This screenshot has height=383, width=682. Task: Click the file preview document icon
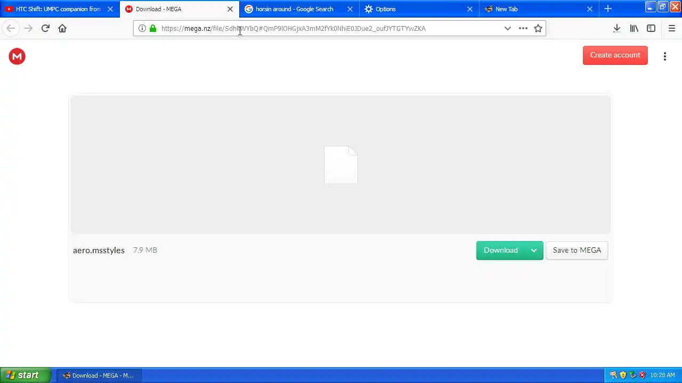point(341,165)
